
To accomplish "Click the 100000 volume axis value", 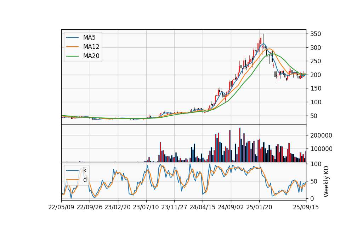I will [x=321, y=149].
